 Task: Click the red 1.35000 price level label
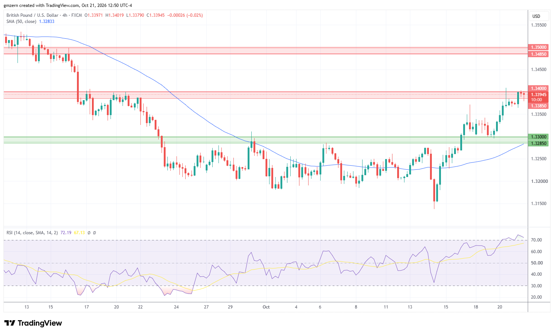point(539,47)
